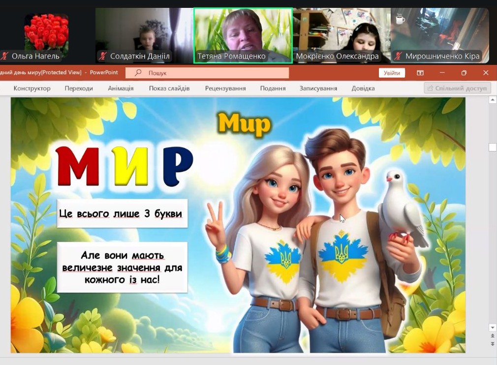The height and width of the screenshot is (365, 497).
Task: Click the search magnifier icon in PowerPoint
Action: [x=138, y=73]
